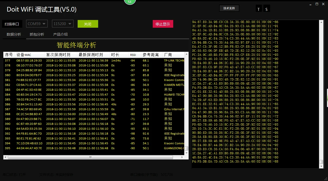Click the T button
Image resolution: width=328 pixels, height=181 pixels.
259,8
